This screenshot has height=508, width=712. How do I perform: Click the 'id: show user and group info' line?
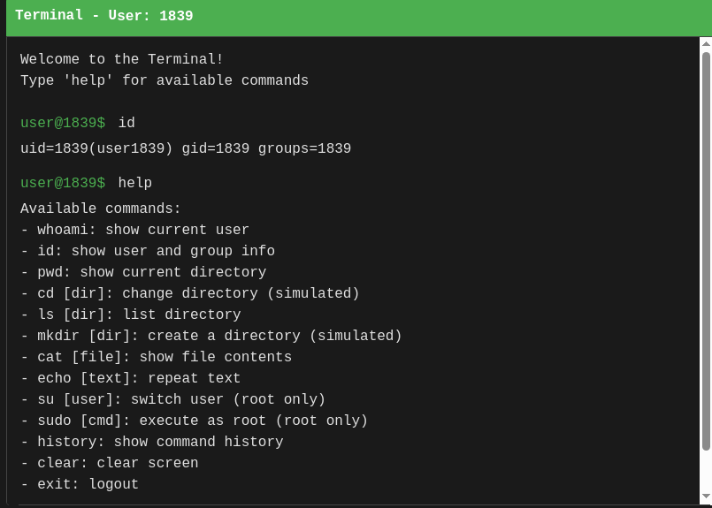(x=148, y=251)
